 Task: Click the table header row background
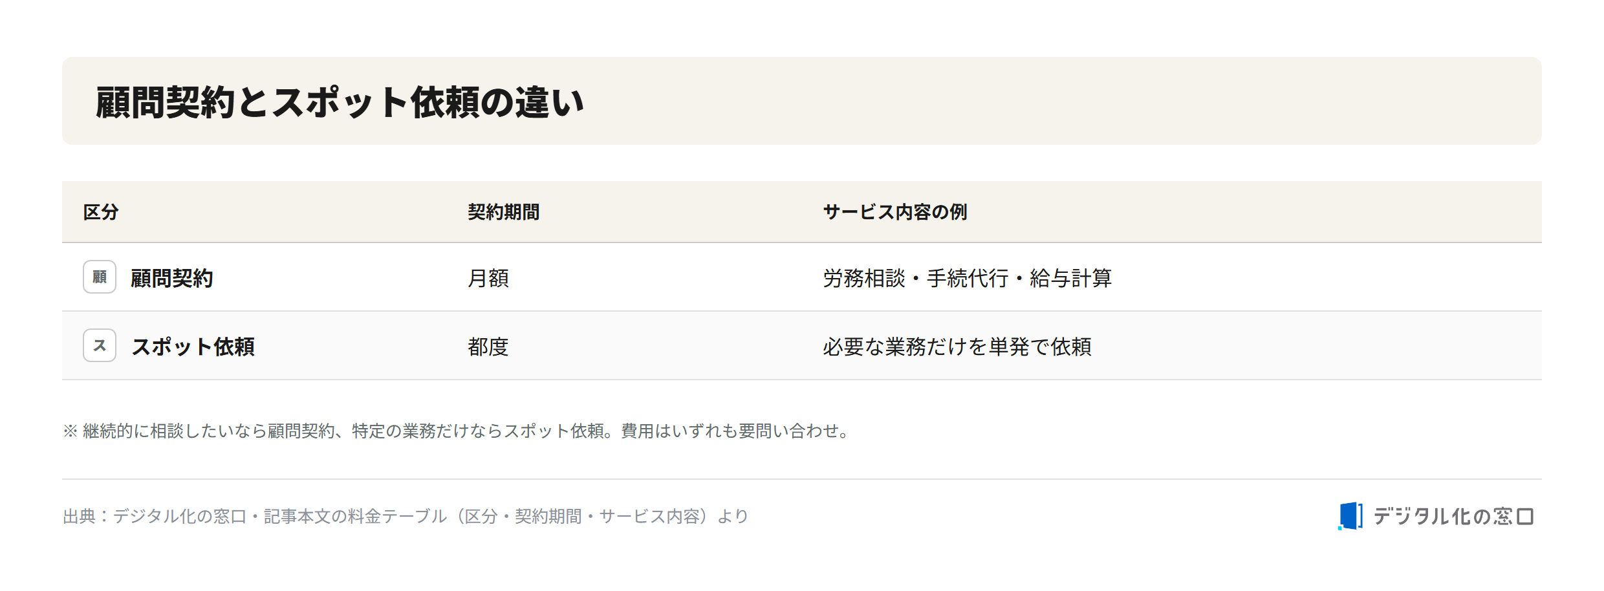pyautogui.click(x=802, y=212)
